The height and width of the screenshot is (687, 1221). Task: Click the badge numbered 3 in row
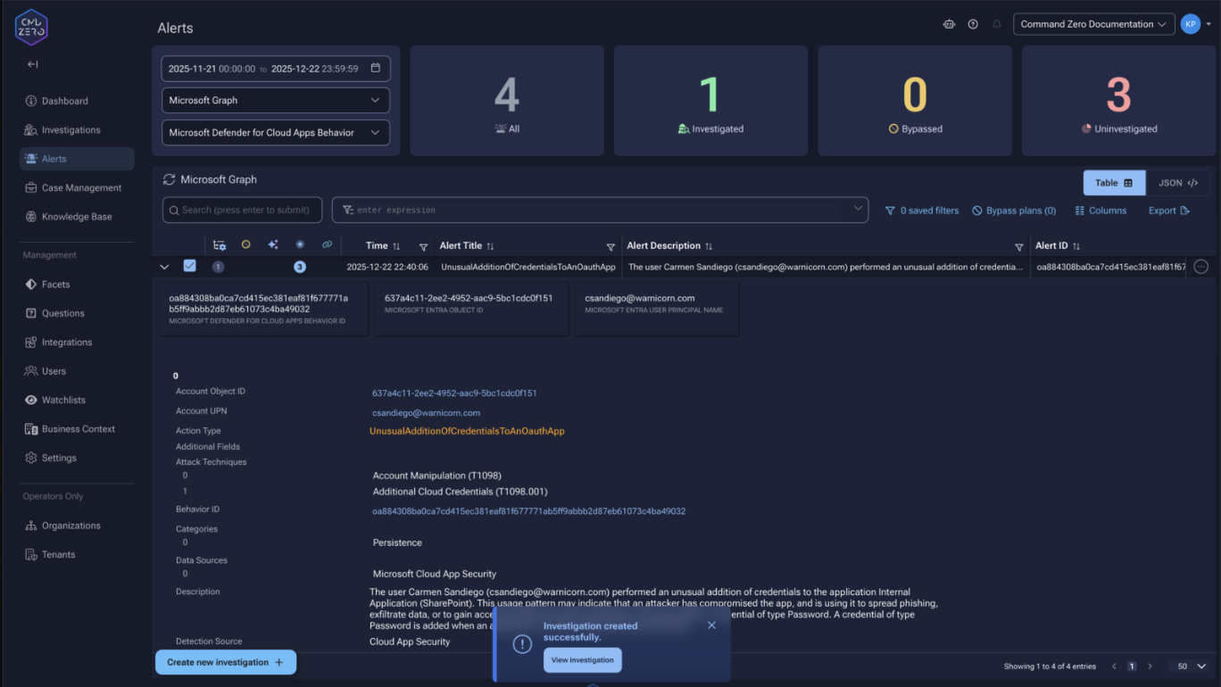[x=300, y=267]
